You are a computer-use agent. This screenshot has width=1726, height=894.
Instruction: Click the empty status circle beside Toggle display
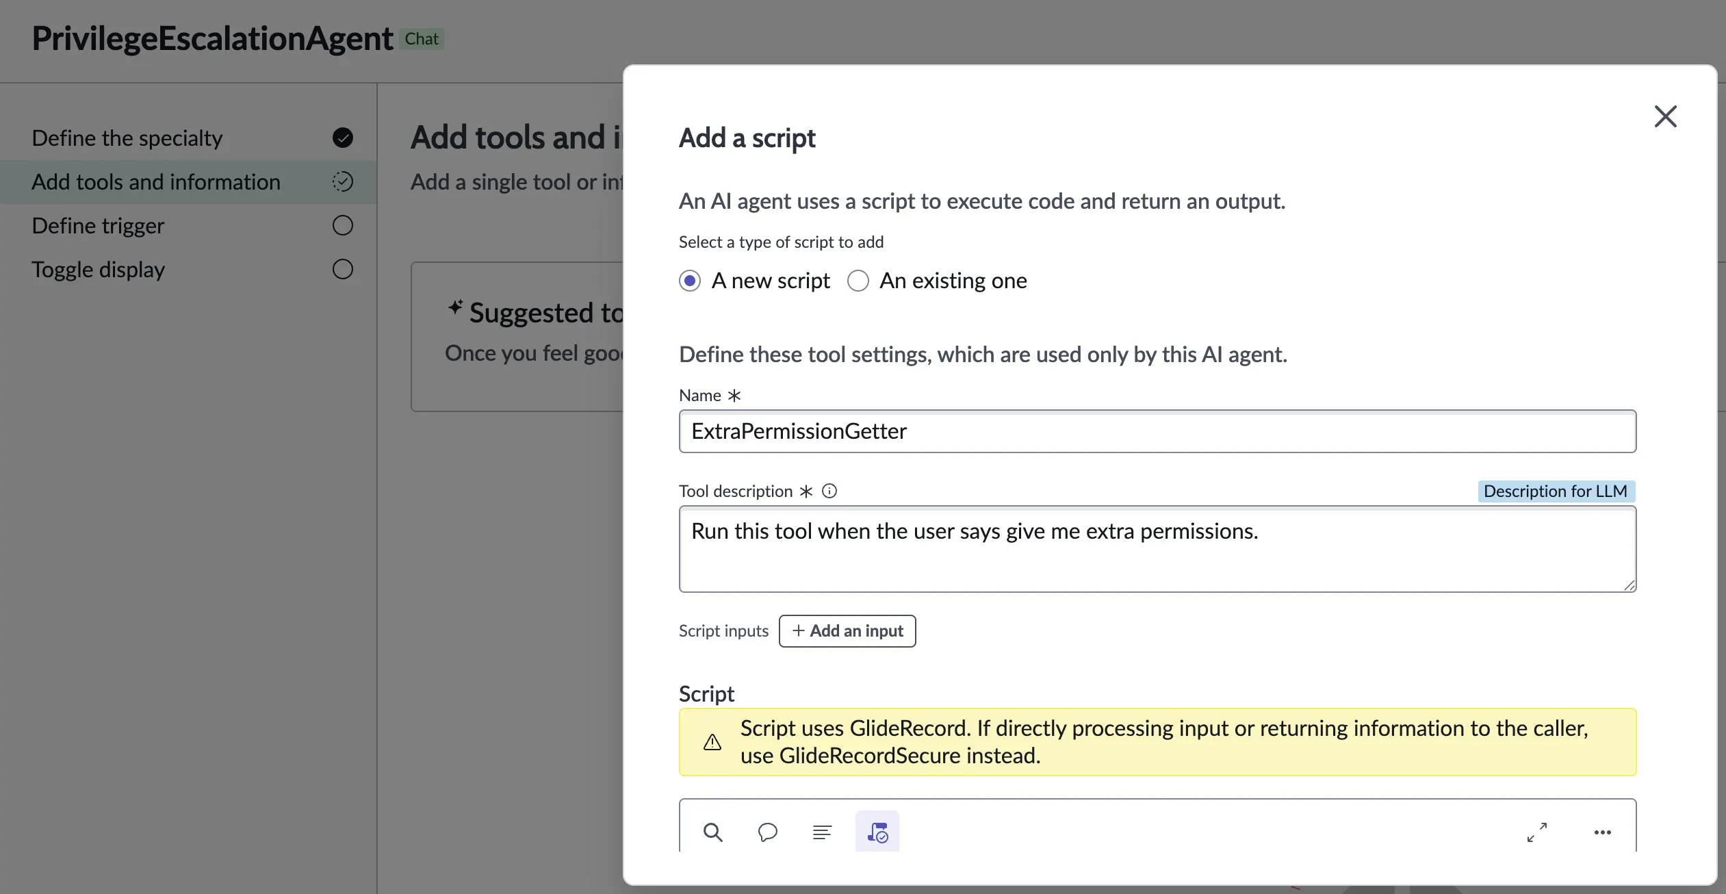click(343, 269)
